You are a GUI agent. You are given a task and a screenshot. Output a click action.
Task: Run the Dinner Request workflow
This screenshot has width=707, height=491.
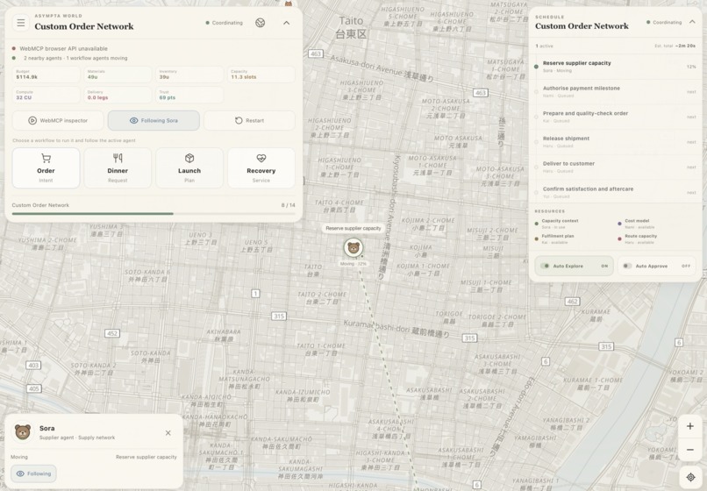118,168
